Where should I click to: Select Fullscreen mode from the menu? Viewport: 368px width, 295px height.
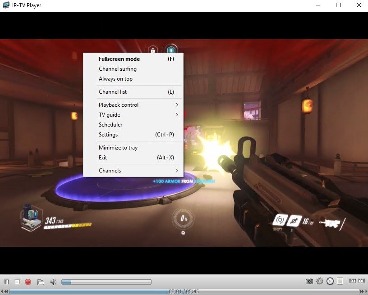tap(120, 59)
